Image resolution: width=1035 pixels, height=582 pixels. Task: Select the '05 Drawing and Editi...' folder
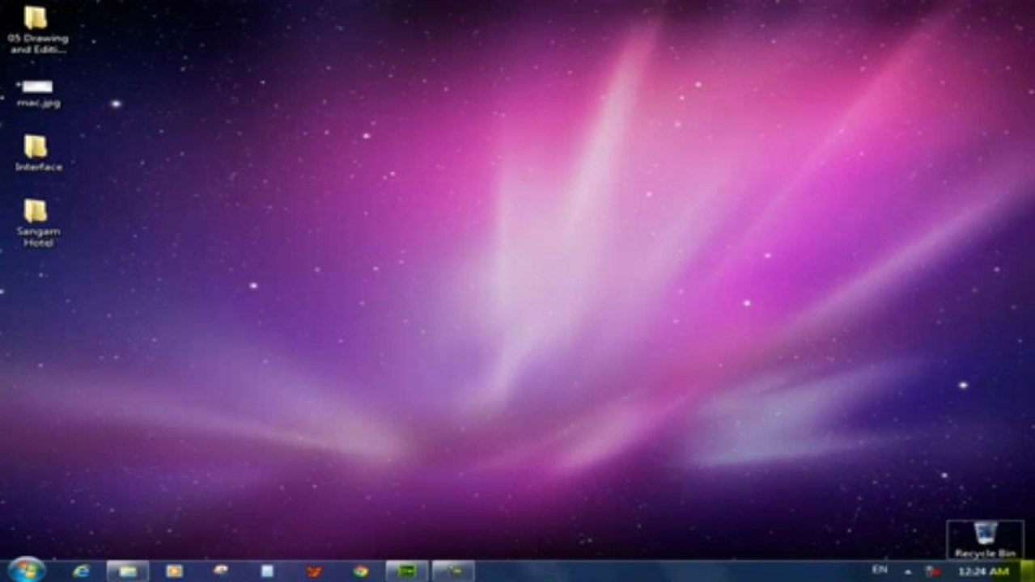[37, 30]
